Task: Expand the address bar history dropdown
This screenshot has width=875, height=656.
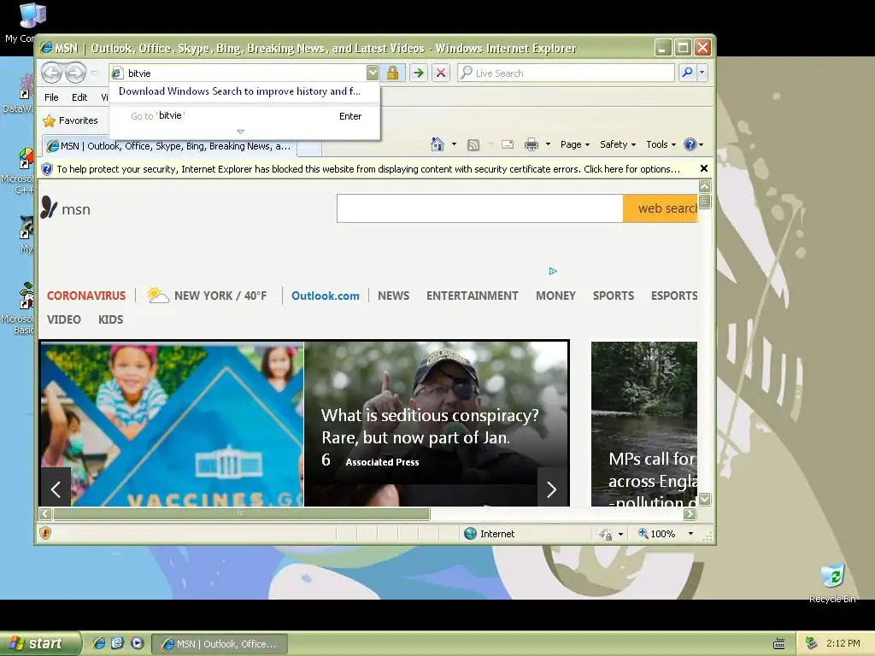Action: [x=373, y=73]
